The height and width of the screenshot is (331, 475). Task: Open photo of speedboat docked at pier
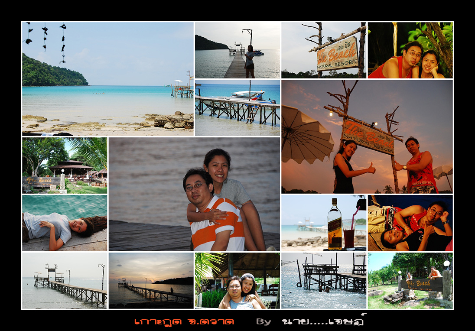237,108
